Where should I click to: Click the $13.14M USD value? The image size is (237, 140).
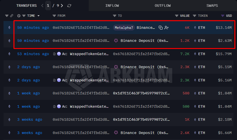pyautogui.click(x=223, y=27)
